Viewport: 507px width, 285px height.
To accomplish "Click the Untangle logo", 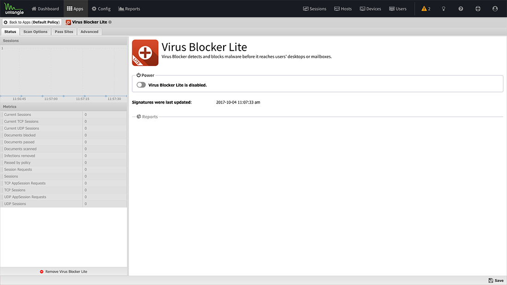I will 14,9.
